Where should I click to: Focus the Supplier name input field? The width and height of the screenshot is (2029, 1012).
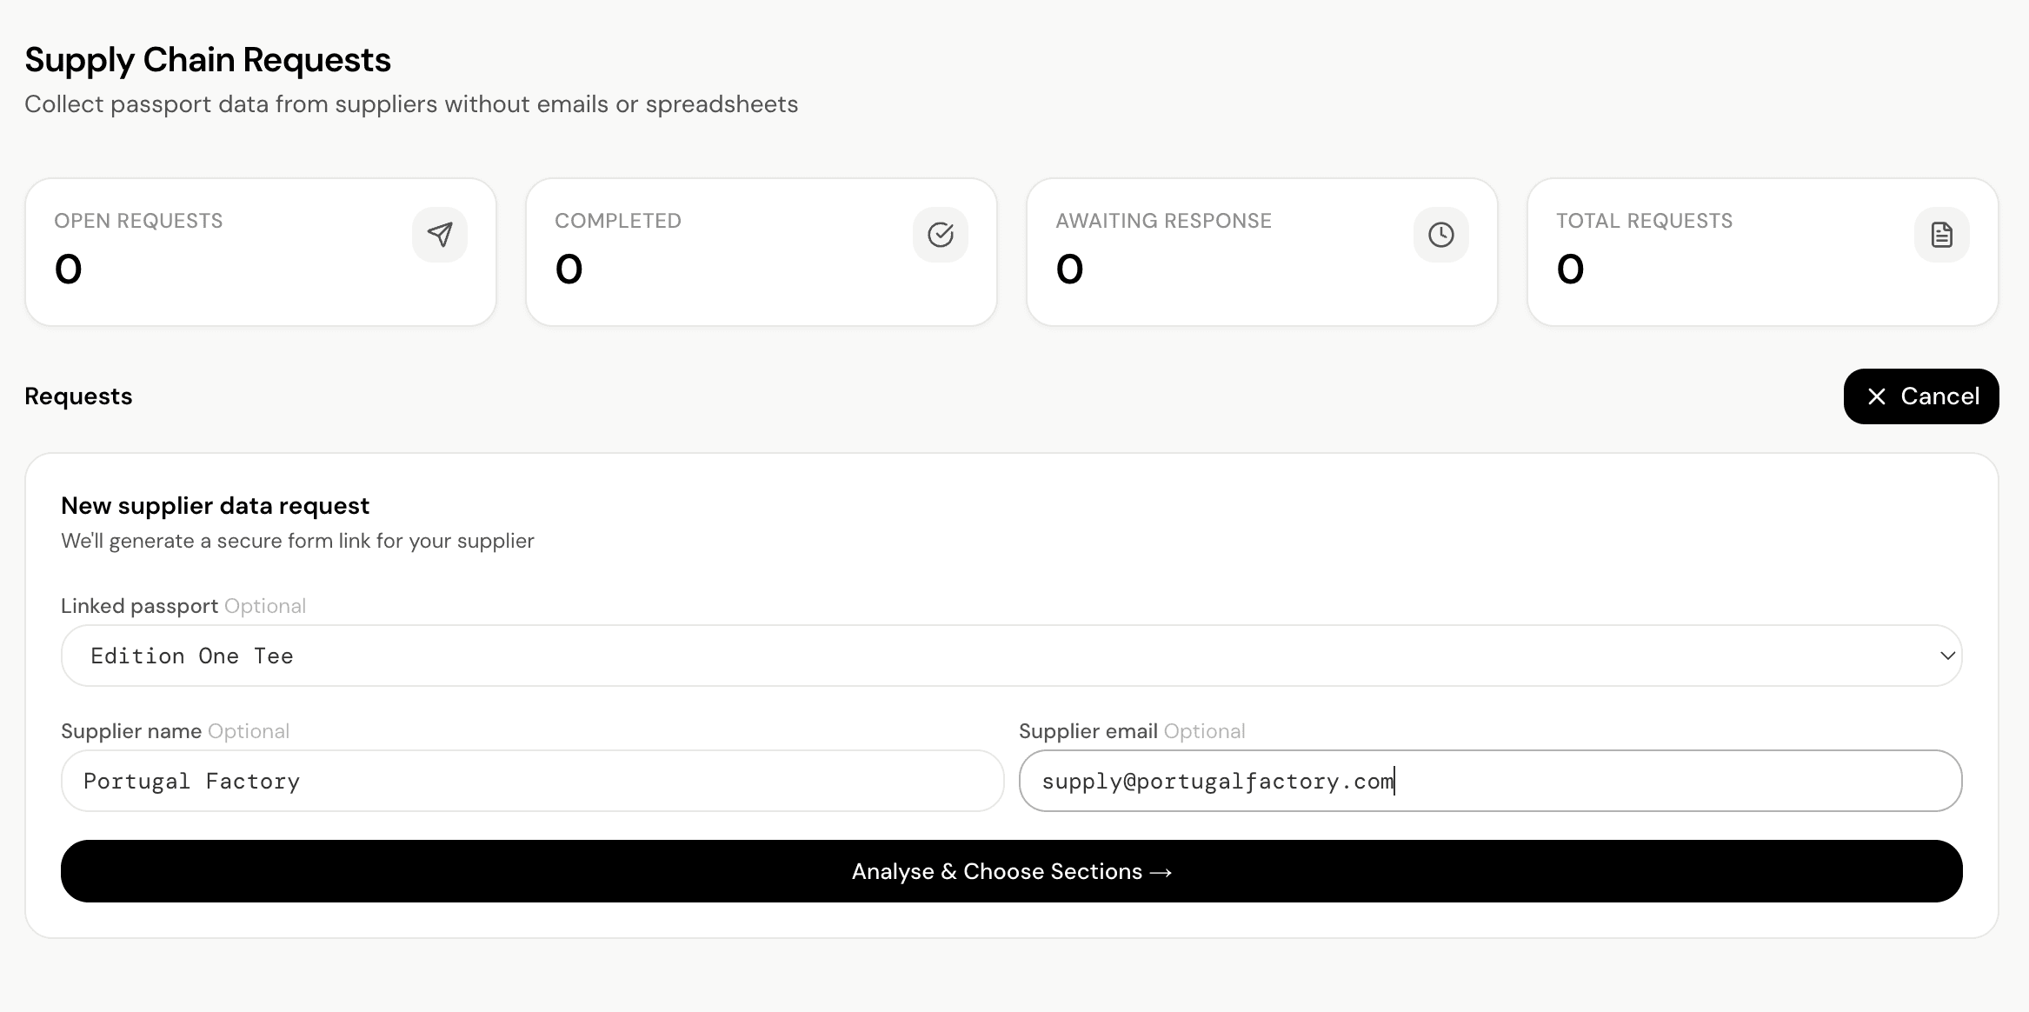(533, 781)
